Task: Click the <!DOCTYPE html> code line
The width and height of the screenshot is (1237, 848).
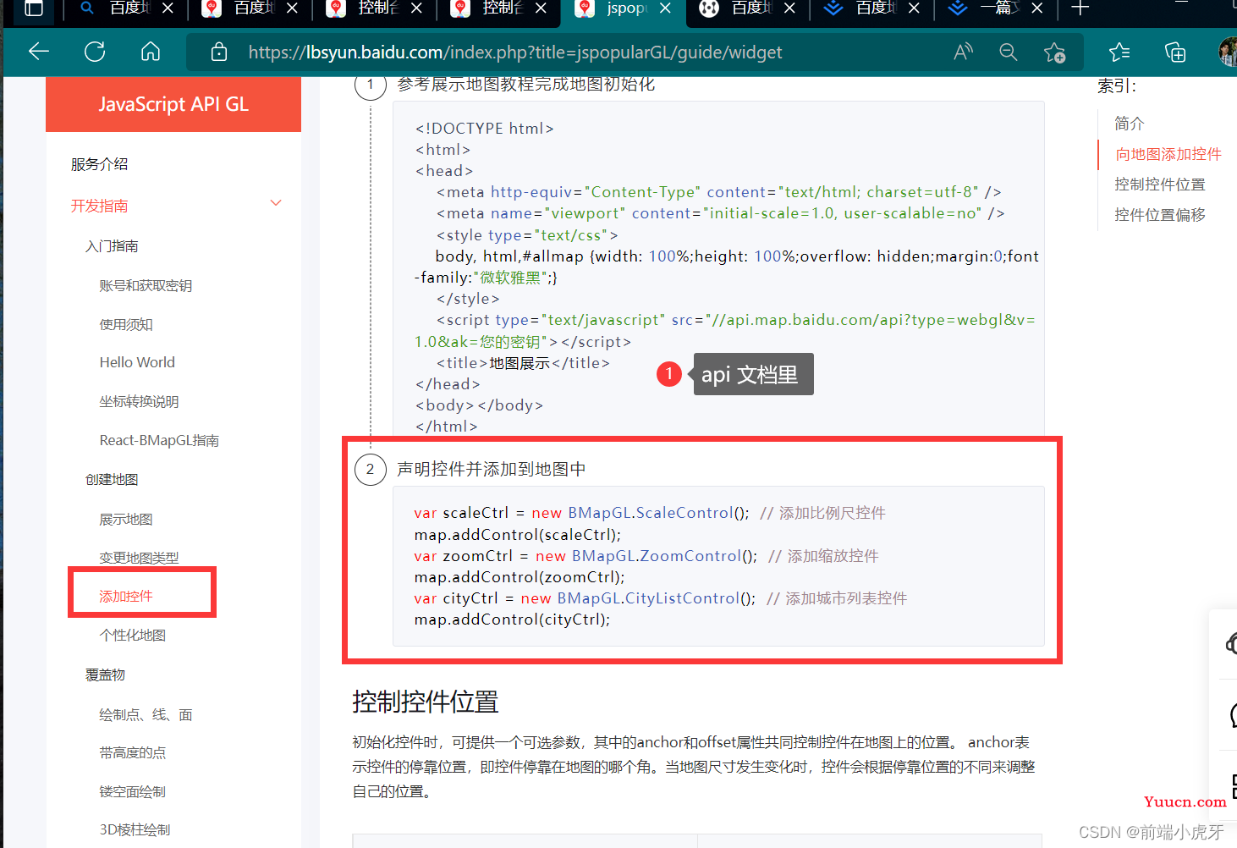Action: point(484,129)
